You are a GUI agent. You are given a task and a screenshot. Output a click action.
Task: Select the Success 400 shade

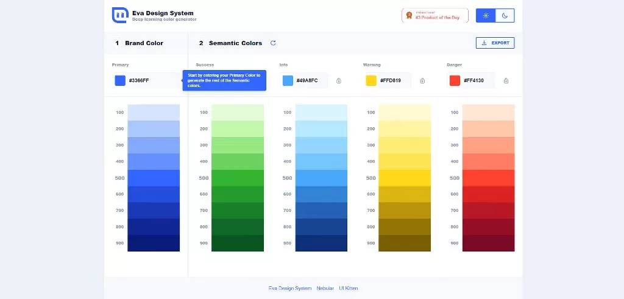point(238,161)
